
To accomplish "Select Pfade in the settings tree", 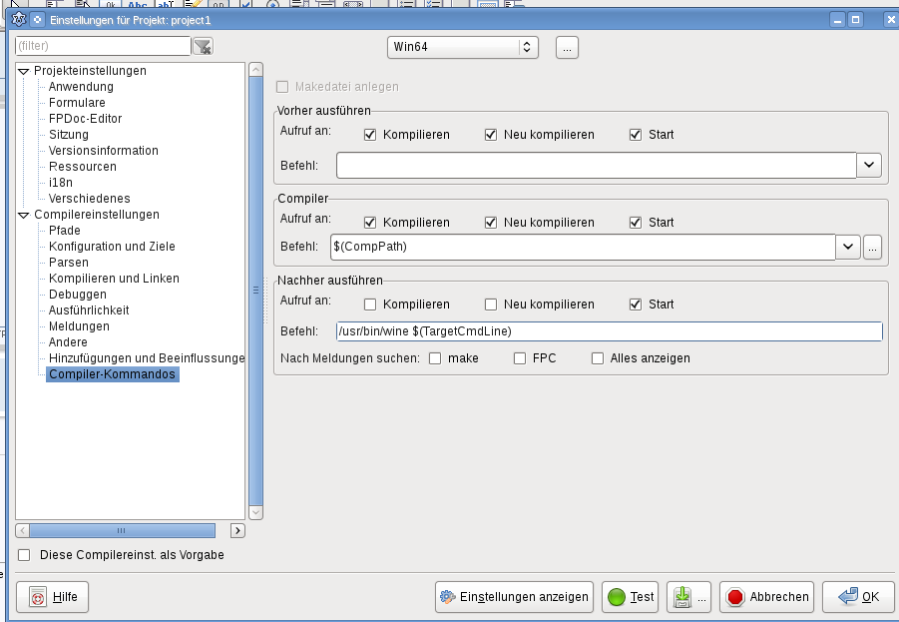I will click(65, 231).
